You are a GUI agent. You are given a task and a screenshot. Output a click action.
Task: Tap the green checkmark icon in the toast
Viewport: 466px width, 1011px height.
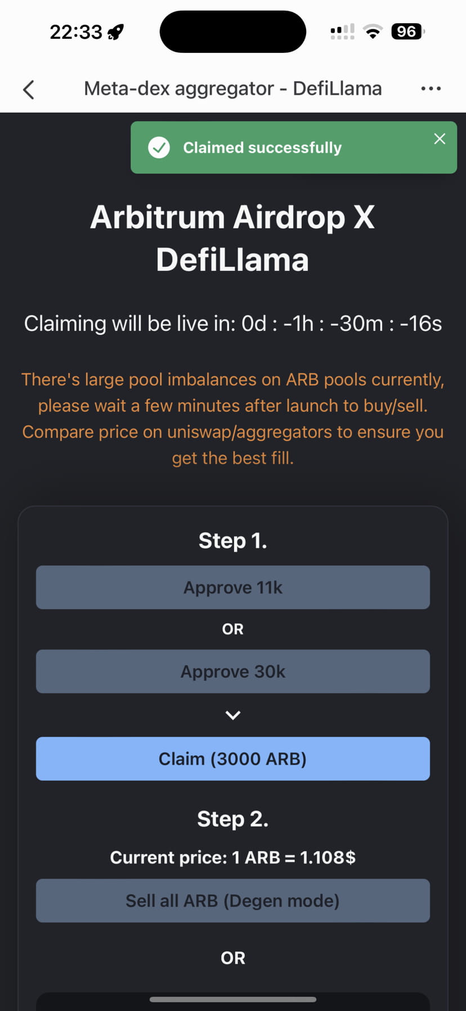click(159, 148)
